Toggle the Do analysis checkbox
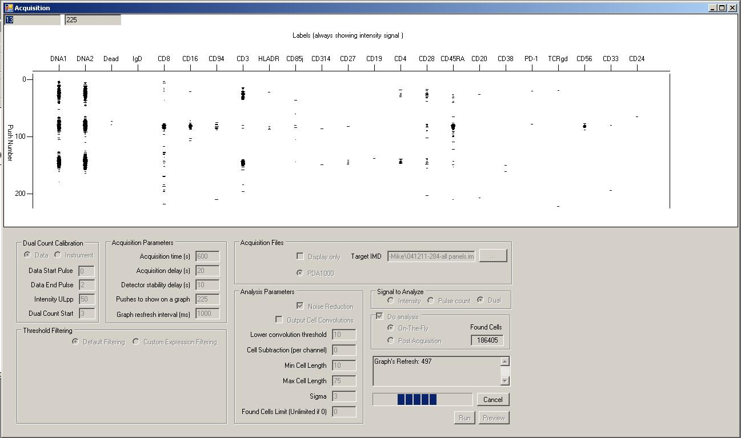Screen dimensions: 741x438 pyautogui.click(x=379, y=316)
